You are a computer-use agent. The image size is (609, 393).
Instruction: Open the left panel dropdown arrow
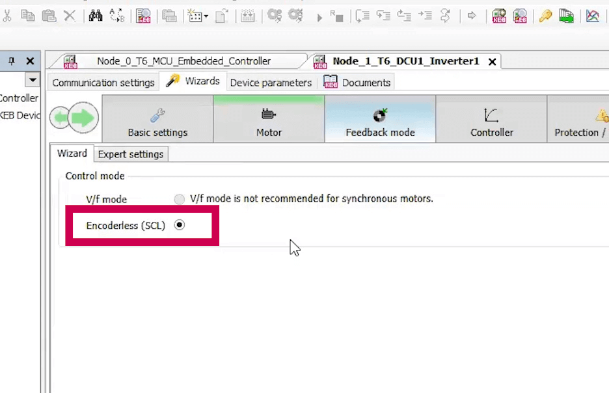pos(33,80)
